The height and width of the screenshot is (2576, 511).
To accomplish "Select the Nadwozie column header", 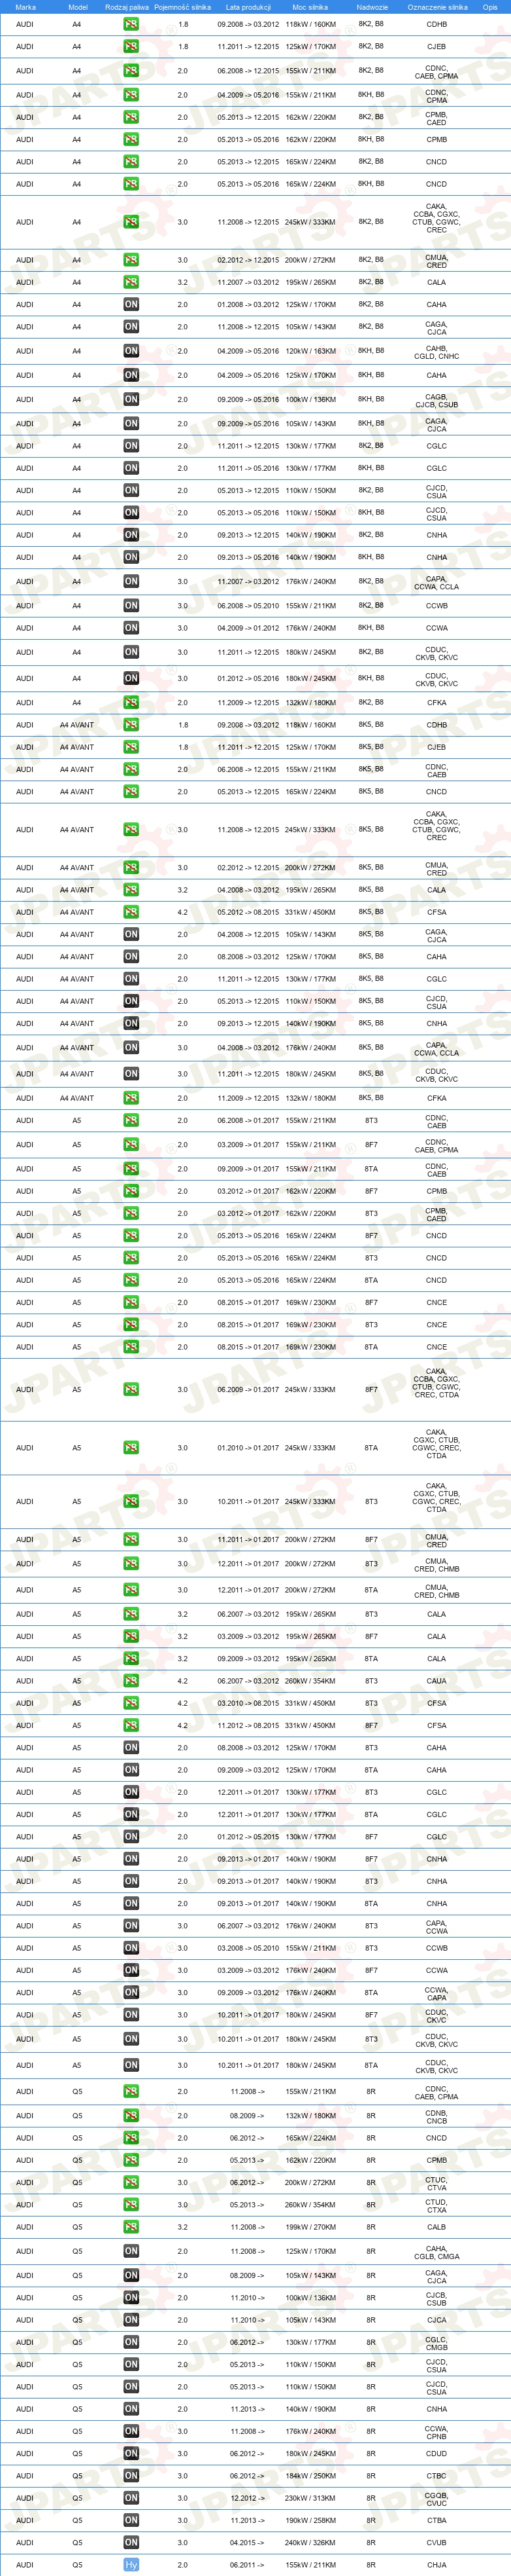I will tap(372, 7).
